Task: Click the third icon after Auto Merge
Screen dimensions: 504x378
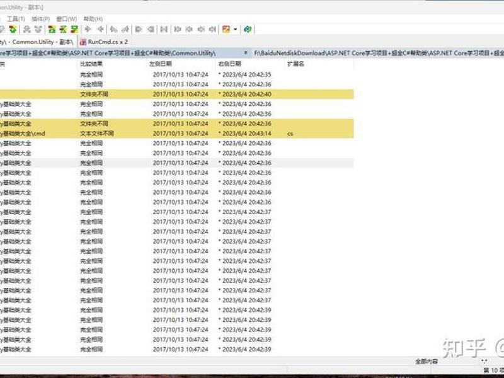Action: 201,29
